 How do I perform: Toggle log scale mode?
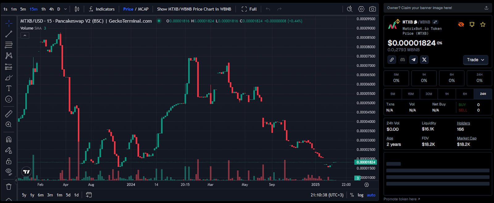[x=361, y=195]
